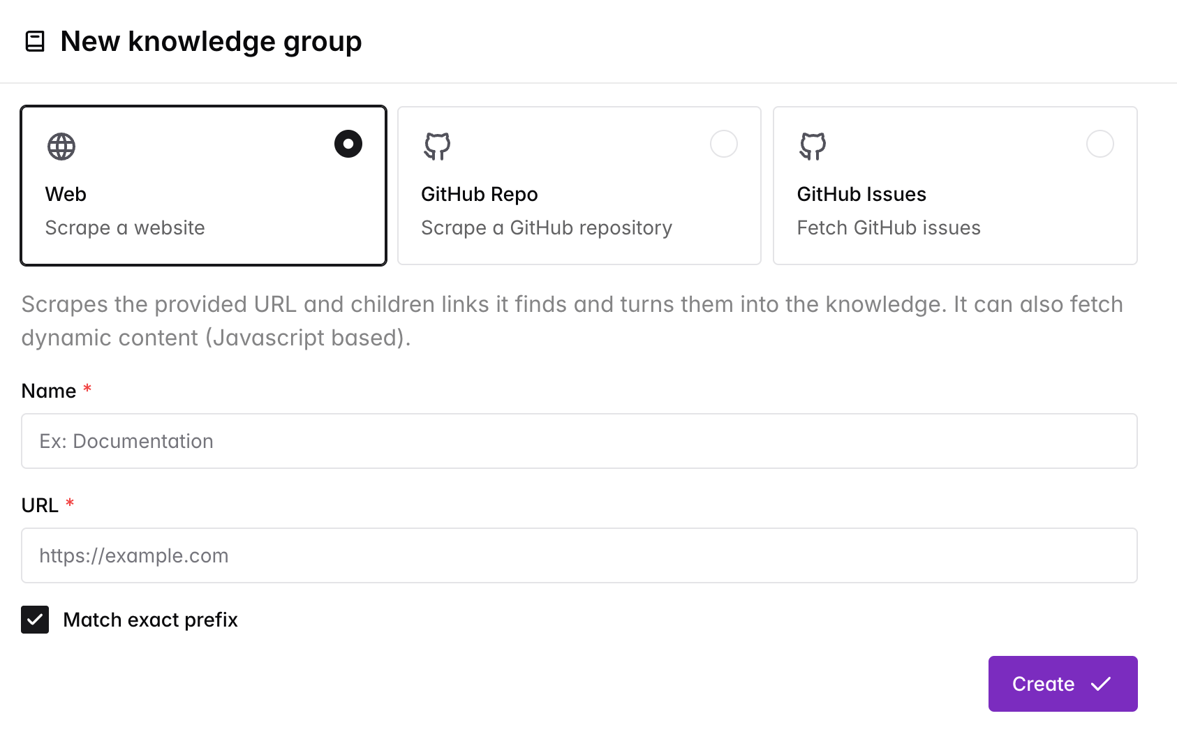The height and width of the screenshot is (755, 1177).
Task: Click the red asterisk next to URL
Action: point(70,504)
